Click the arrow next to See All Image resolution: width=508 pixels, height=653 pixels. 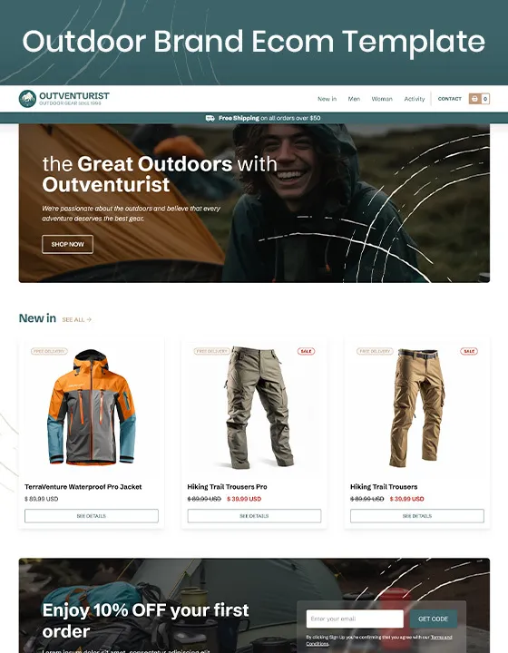(89, 319)
